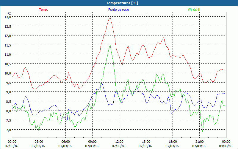Click the 12:00 time axis label
Image resolution: width=238 pixels, height=149 pixels.
click(x=119, y=142)
